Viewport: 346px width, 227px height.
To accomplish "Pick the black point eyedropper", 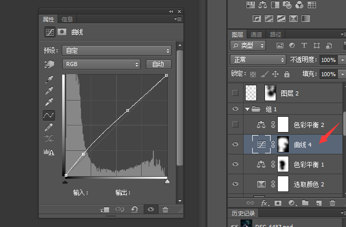I will tap(49, 79).
